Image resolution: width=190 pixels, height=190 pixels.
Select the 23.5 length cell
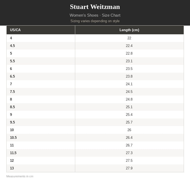click(x=129, y=69)
